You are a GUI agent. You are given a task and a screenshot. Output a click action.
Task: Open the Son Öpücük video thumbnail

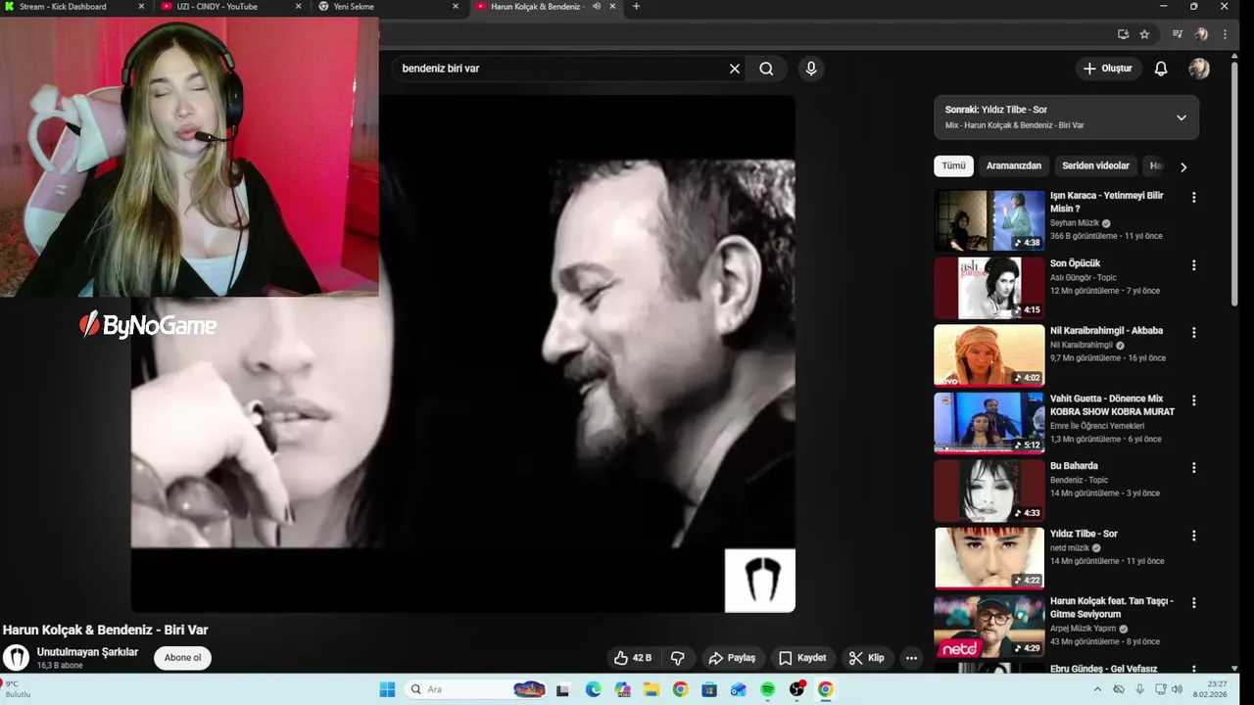[989, 288]
